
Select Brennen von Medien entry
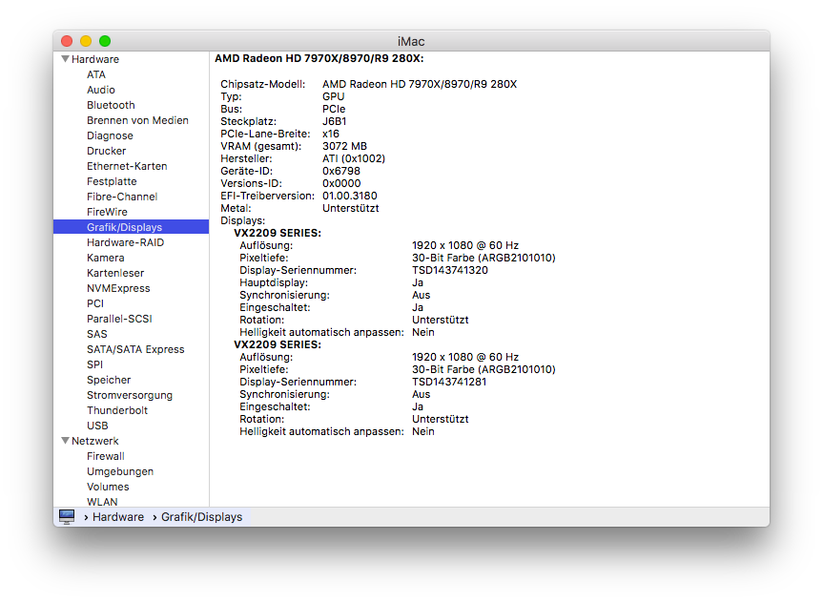pyautogui.click(x=137, y=120)
